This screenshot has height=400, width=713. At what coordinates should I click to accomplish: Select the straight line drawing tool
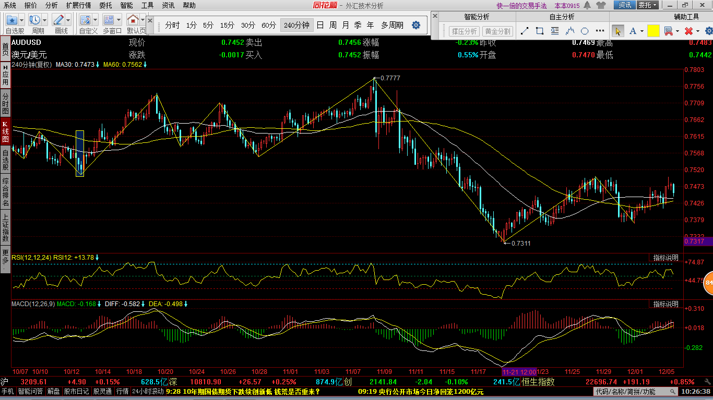click(525, 31)
